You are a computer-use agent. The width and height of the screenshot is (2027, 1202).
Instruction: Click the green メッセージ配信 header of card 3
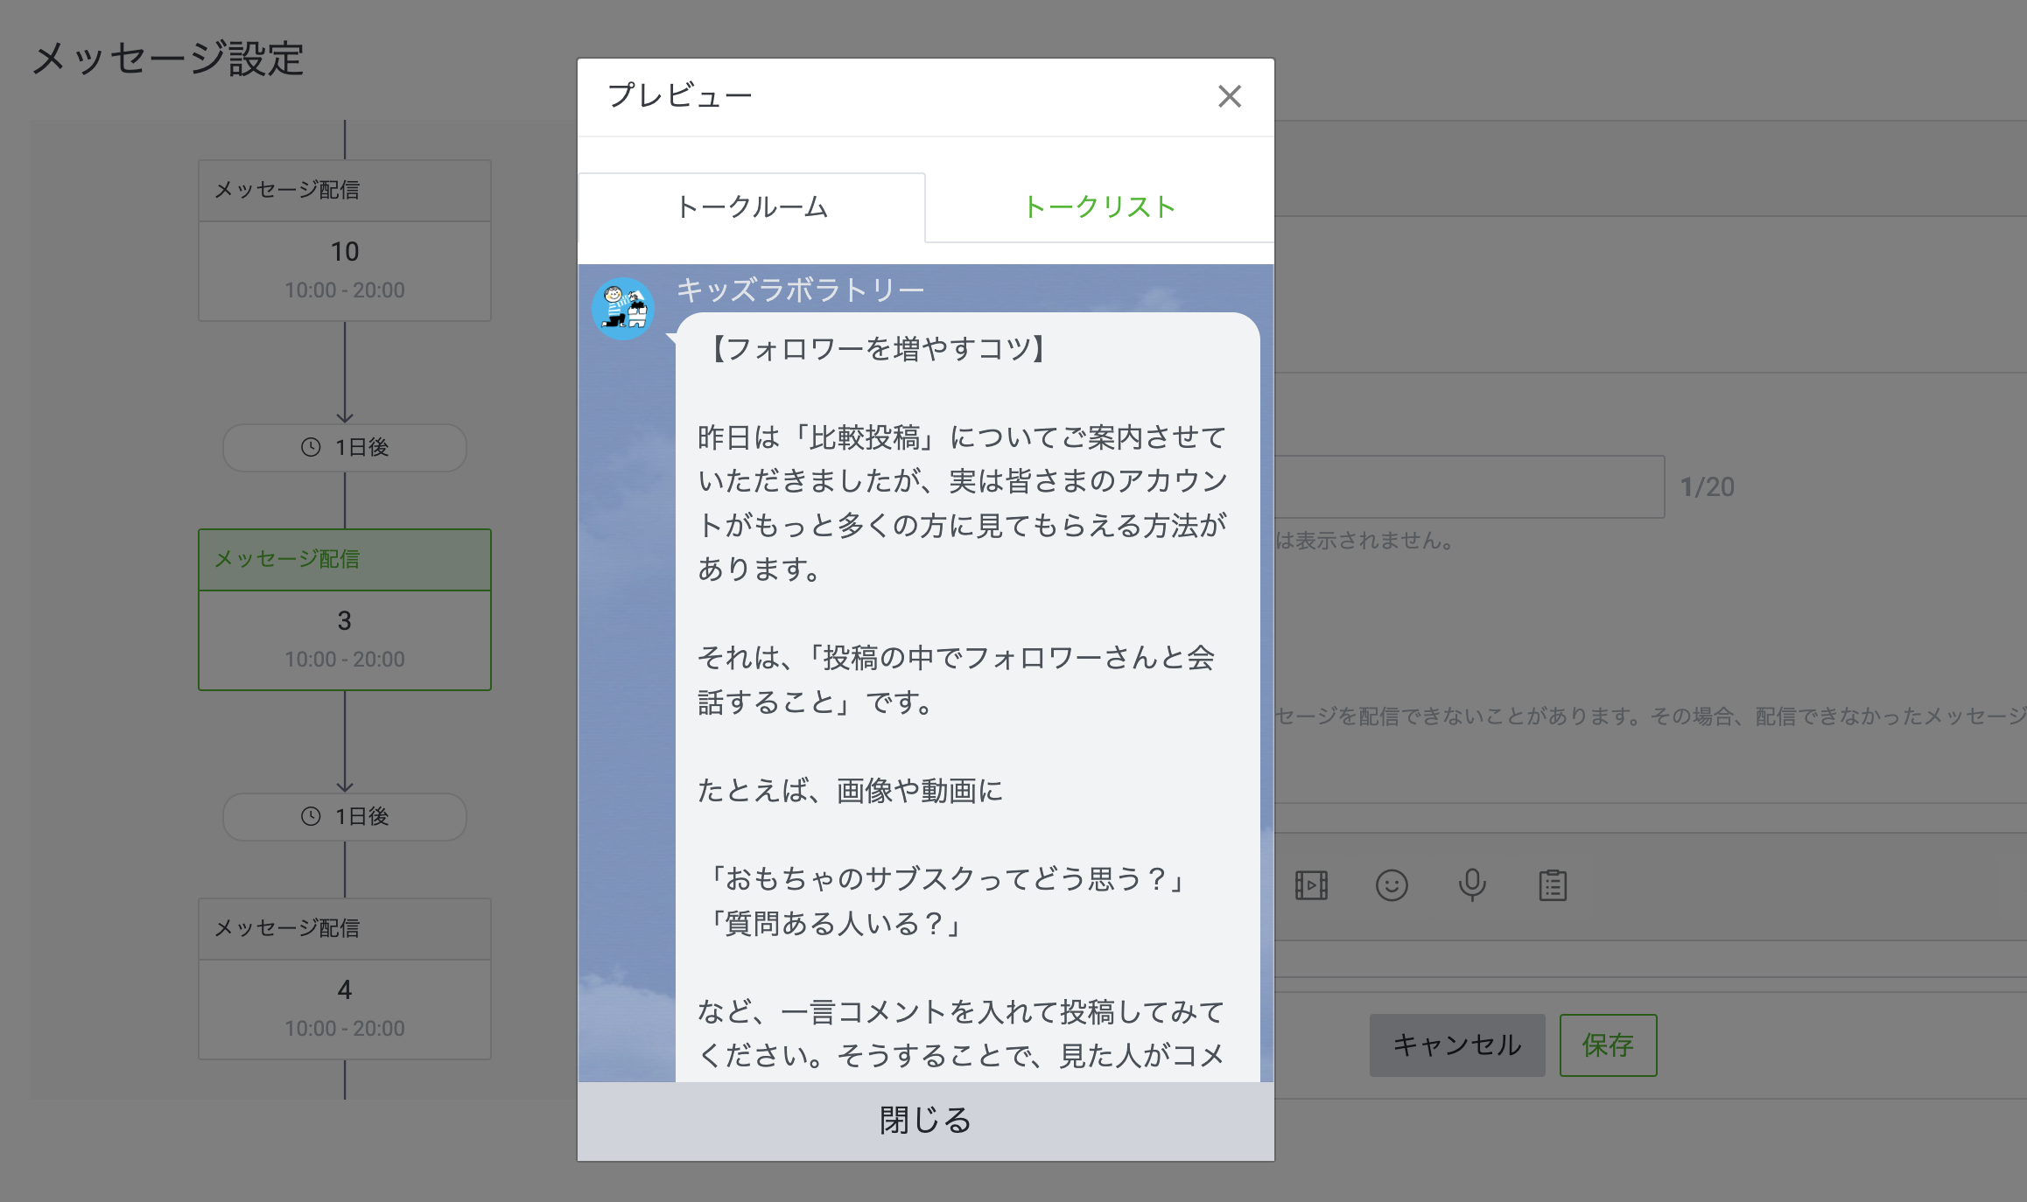click(x=345, y=560)
